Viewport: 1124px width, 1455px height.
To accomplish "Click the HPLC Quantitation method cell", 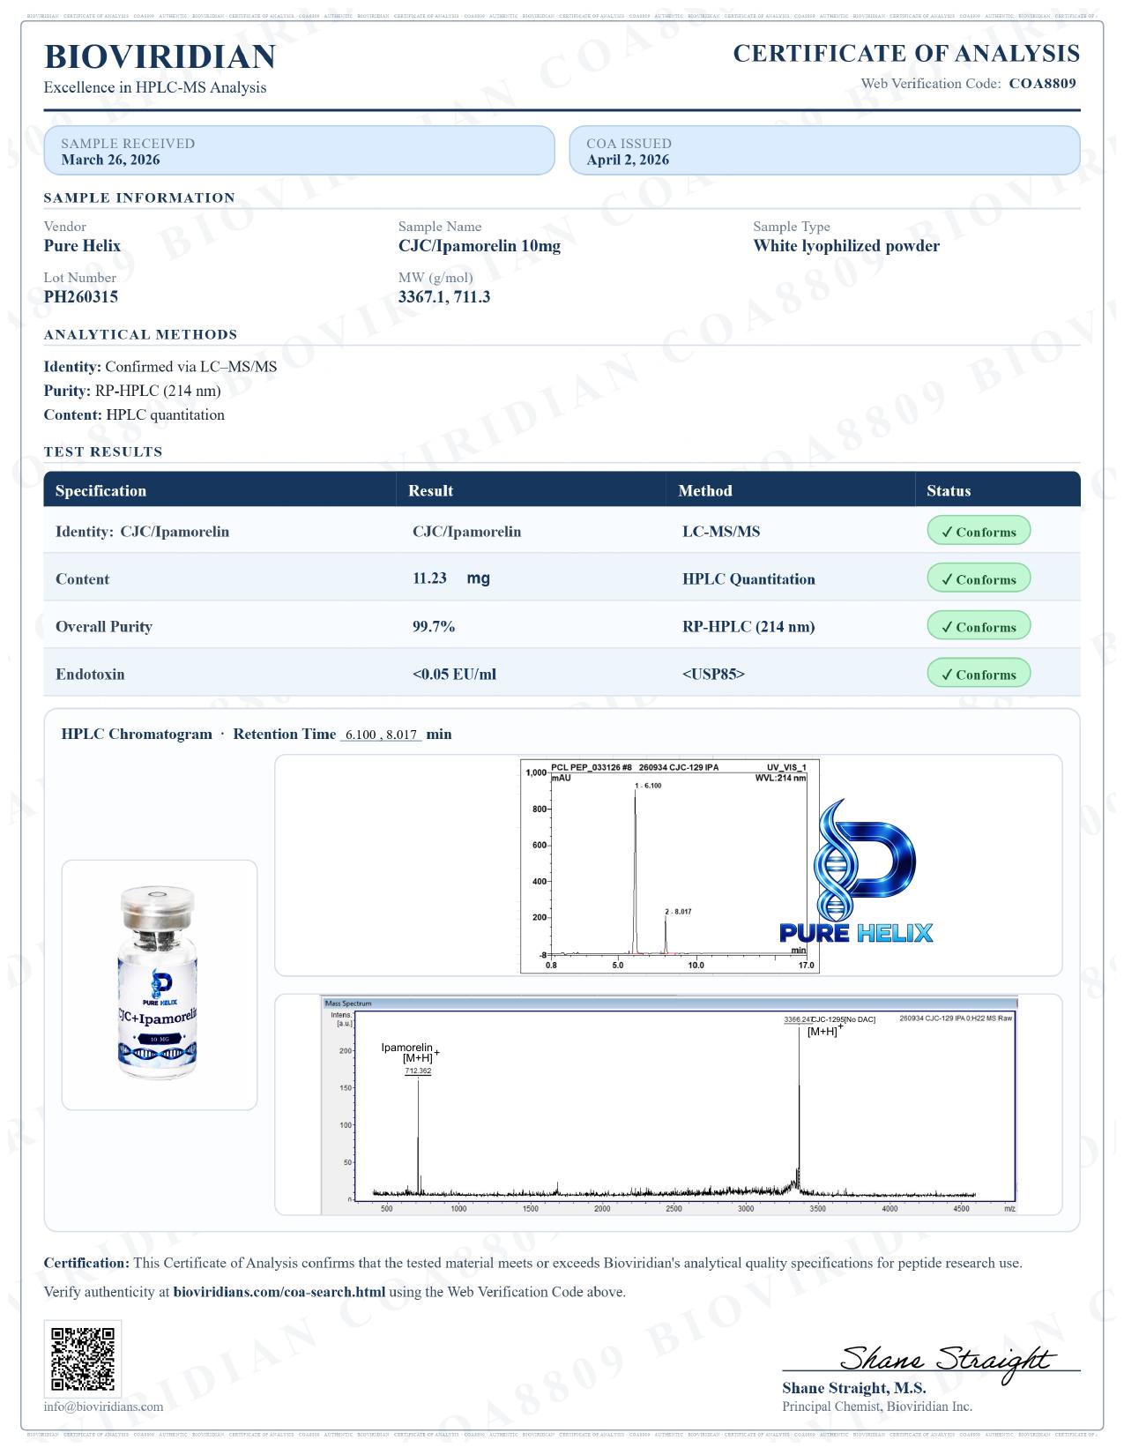I will point(748,579).
